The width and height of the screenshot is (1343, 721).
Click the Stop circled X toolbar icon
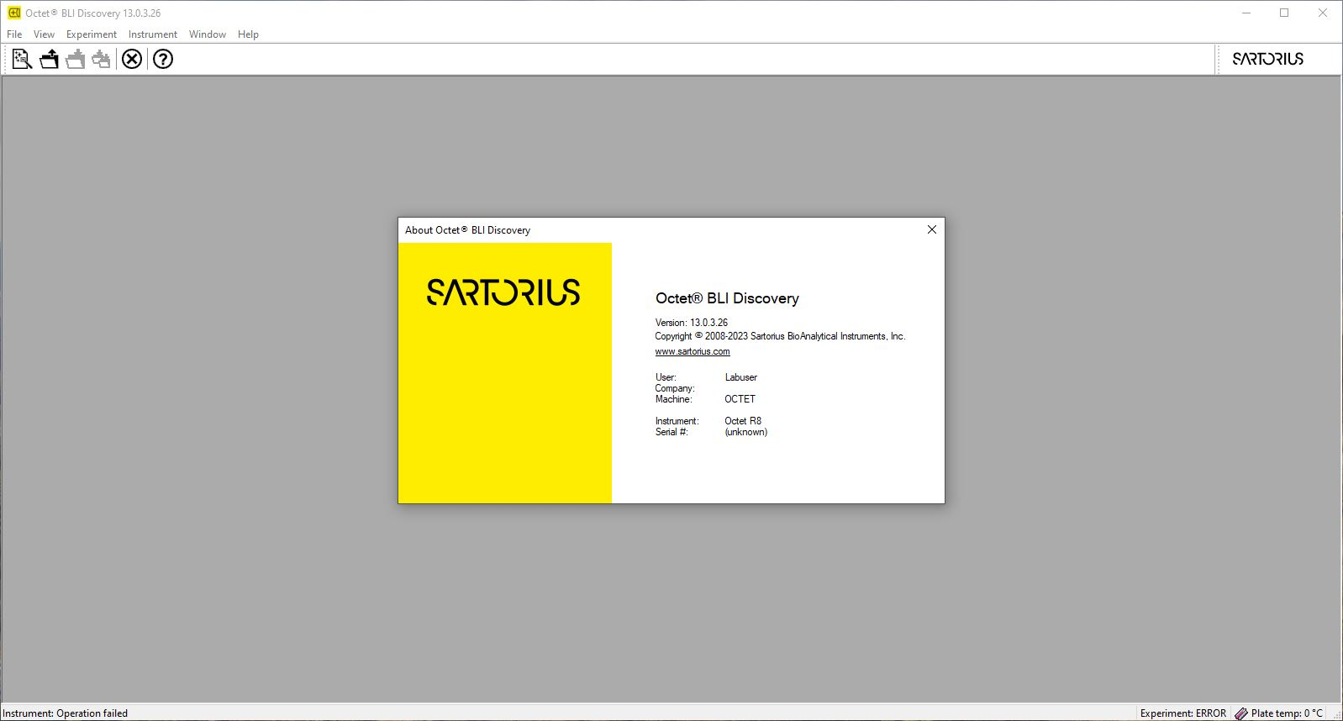click(132, 59)
